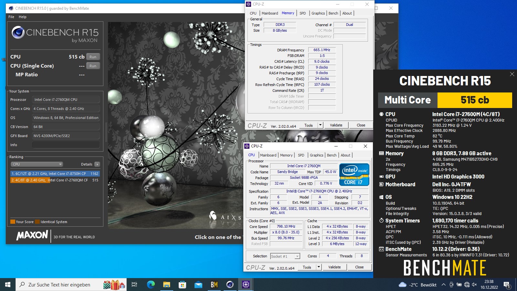Click the System Timers stopwatch icon
The height and width of the screenshot is (291, 517).
[381, 221]
